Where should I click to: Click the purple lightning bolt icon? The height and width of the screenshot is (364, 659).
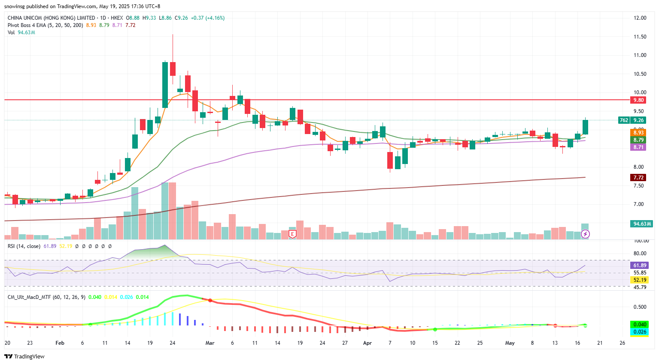click(x=585, y=234)
